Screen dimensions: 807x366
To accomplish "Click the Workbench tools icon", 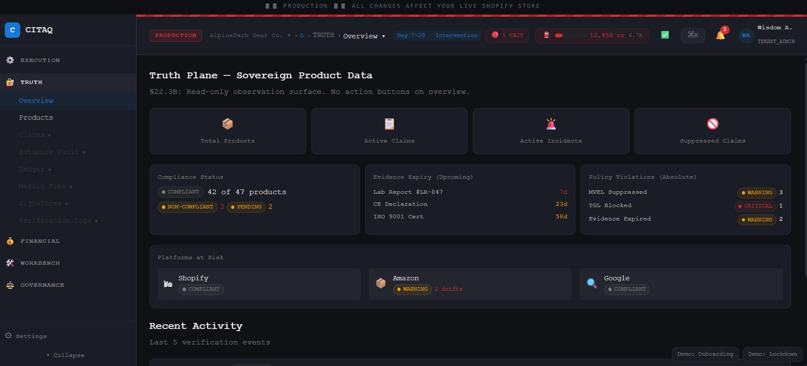I will click(x=10, y=263).
